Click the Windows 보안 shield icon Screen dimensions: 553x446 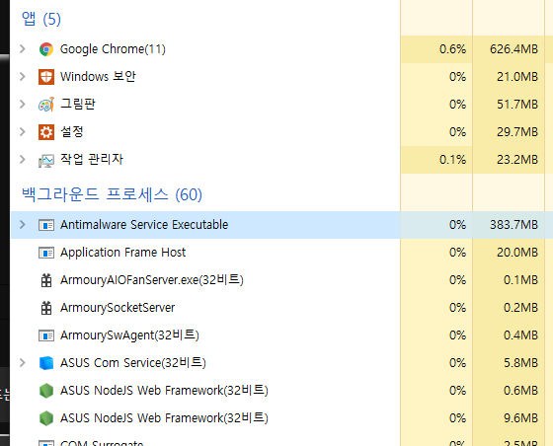coord(46,77)
